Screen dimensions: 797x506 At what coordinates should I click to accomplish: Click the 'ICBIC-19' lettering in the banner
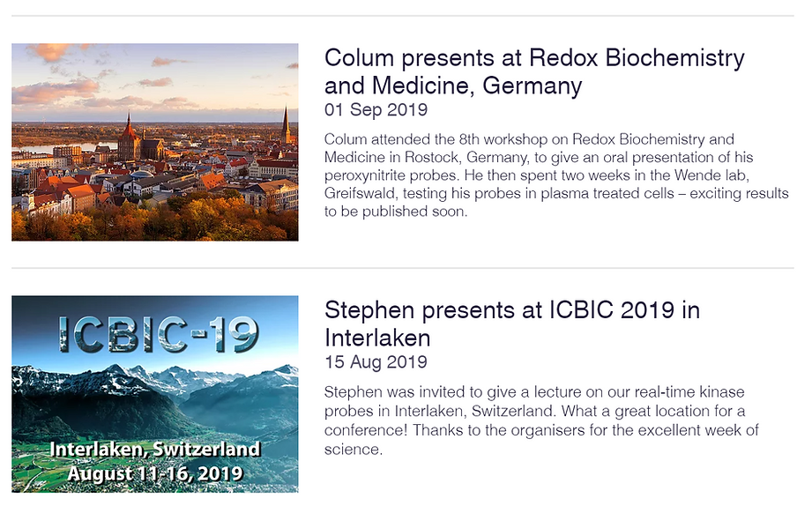158,335
